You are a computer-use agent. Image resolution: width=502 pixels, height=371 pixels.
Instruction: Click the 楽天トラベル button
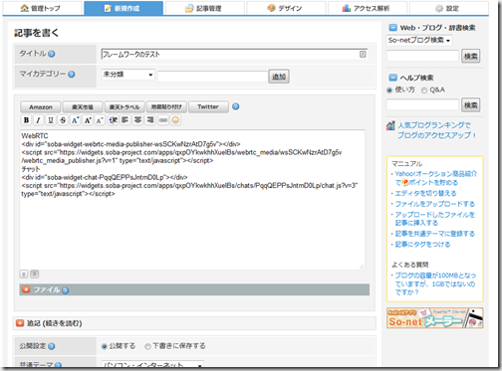click(x=125, y=107)
